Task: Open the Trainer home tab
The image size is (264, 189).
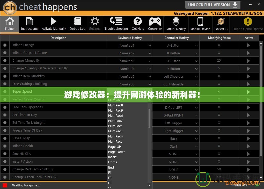Action: [10, 24]
